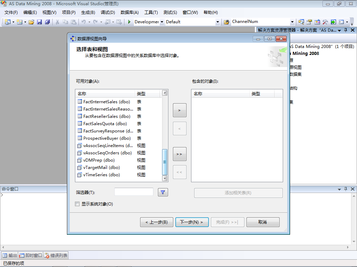Select FactResellerSales (dbo) row
The height and width of the screenshot is (267, 357).
[x=119, y=116]
